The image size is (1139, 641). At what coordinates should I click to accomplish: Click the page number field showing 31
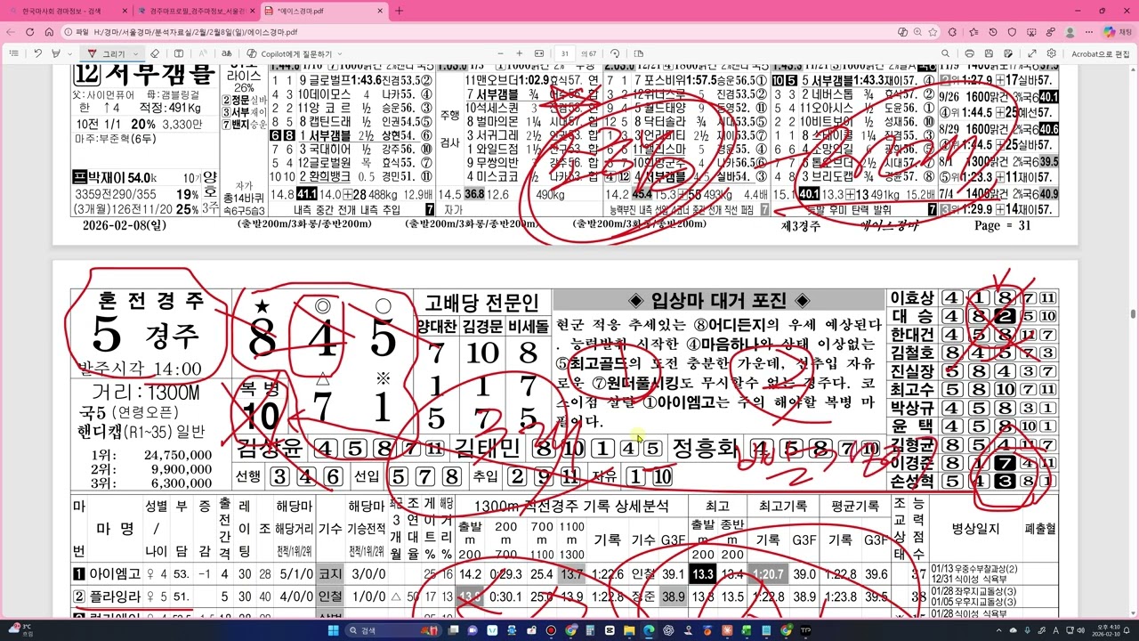(x=564, y=53)
